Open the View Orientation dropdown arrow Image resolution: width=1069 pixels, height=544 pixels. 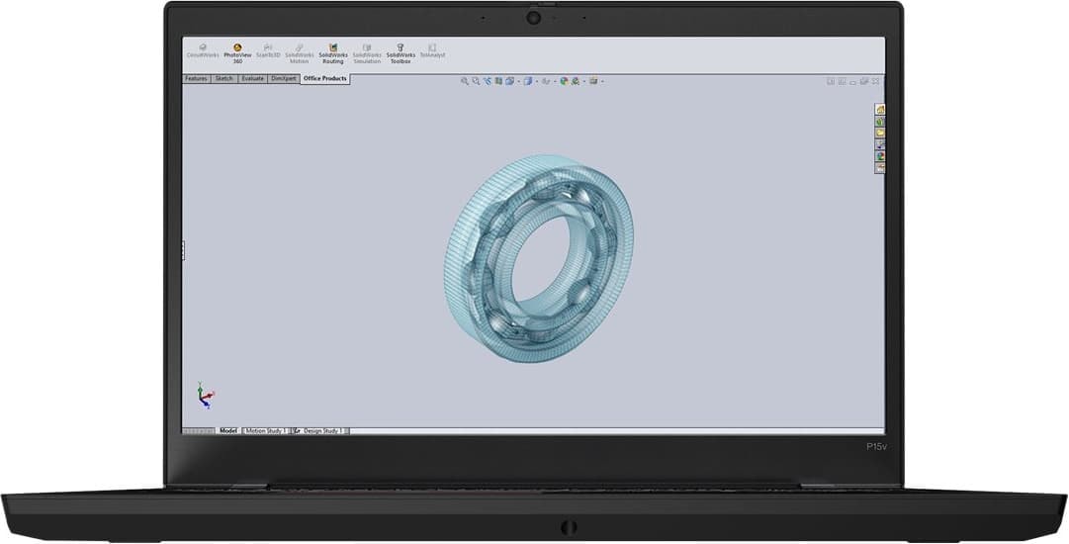[x=519, y=81]
